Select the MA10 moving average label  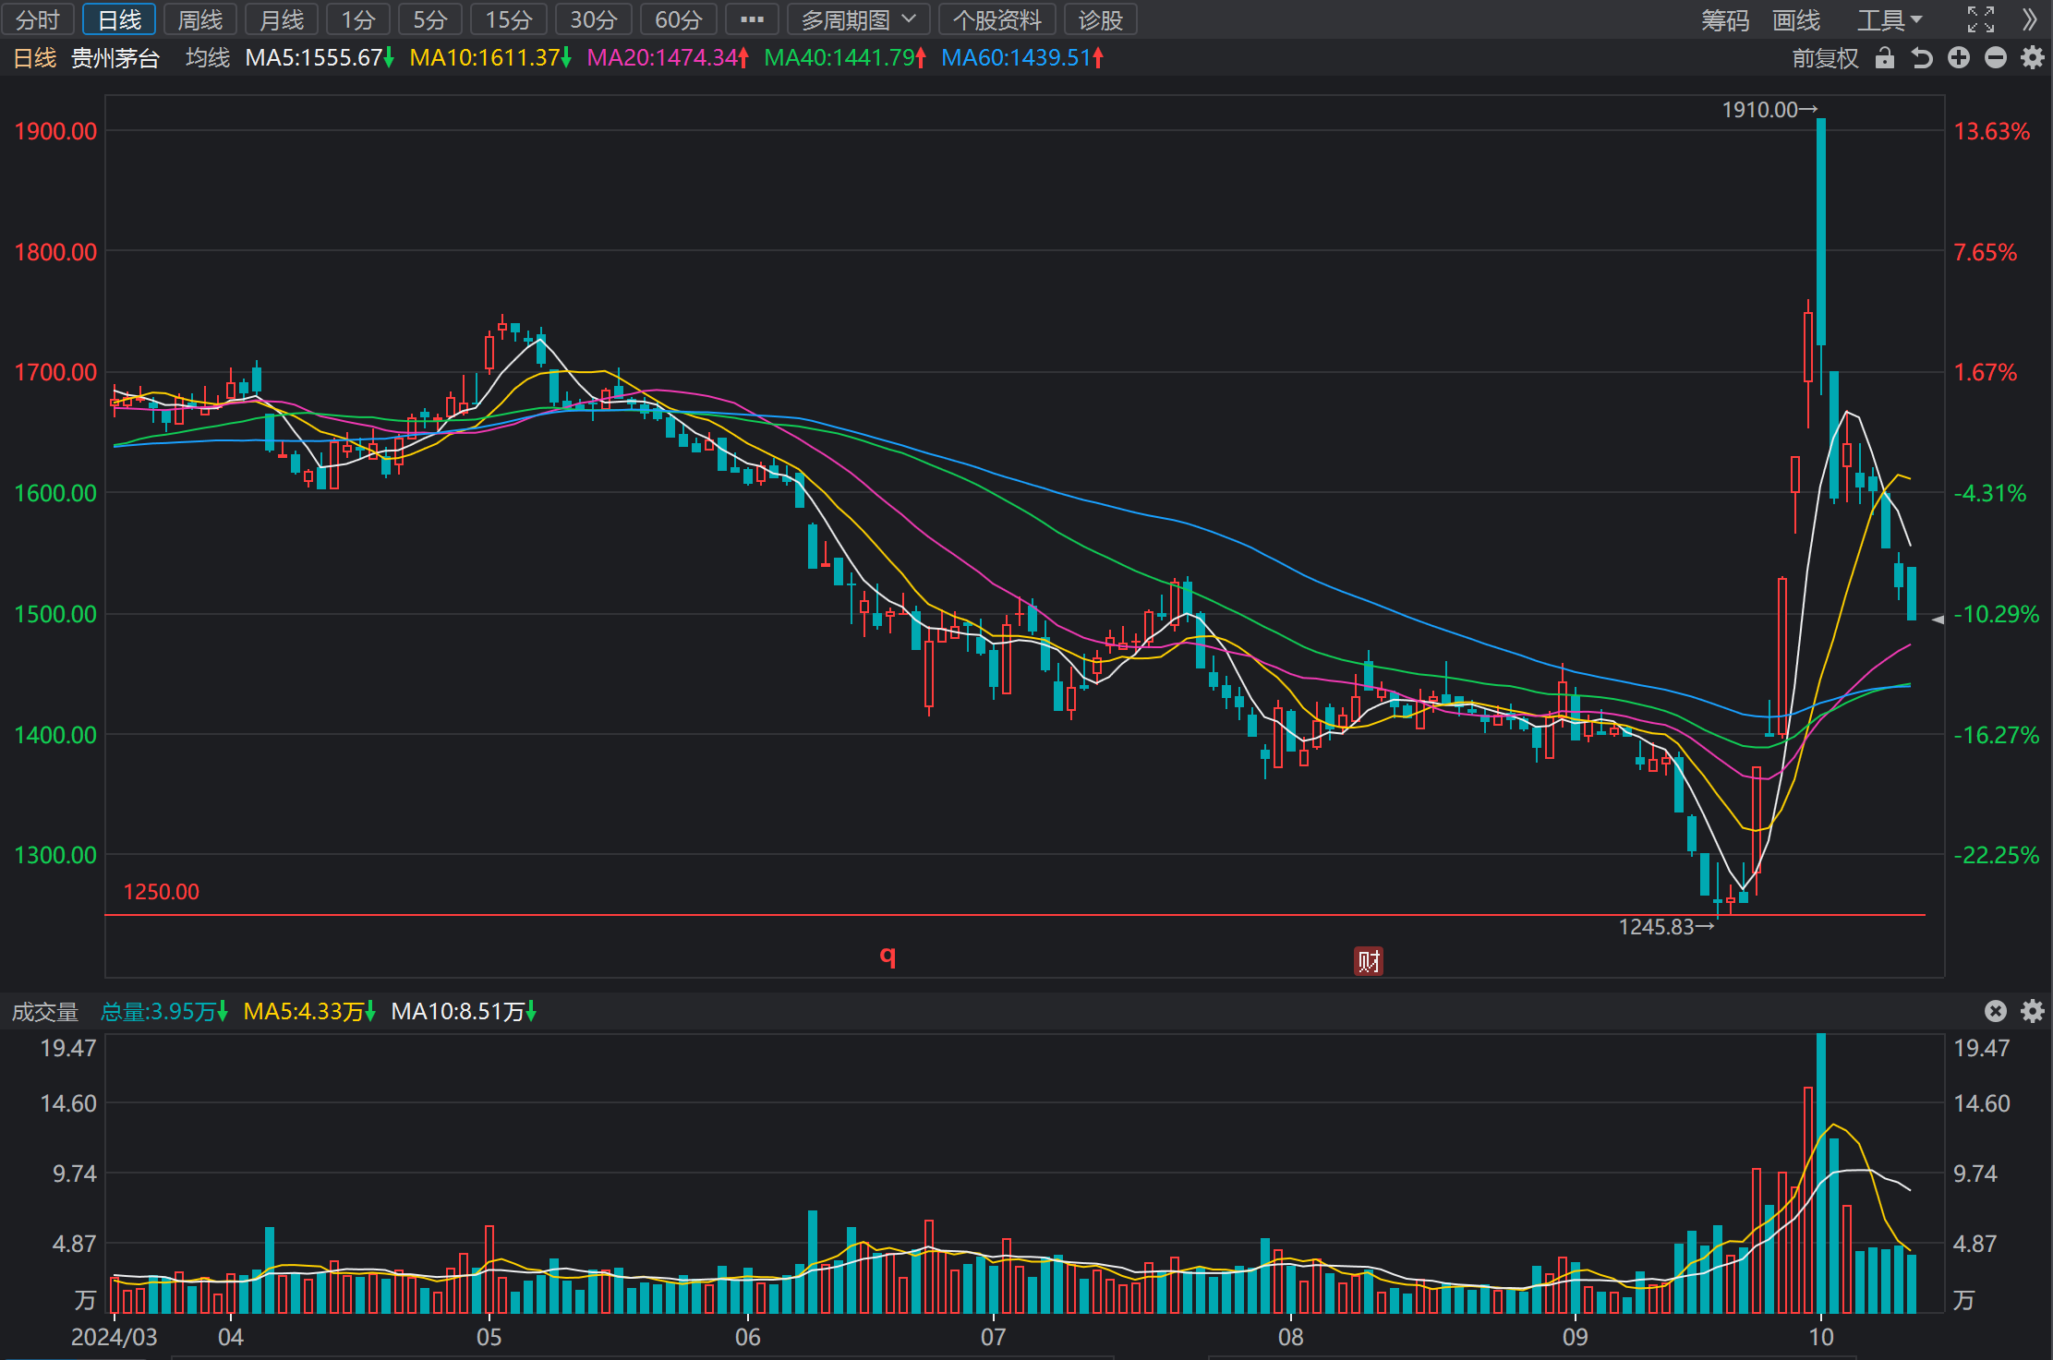490,58
